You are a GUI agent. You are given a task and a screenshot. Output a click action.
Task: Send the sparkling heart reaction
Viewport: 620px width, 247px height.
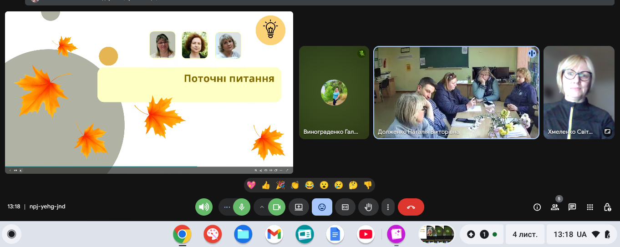point(251,185)
